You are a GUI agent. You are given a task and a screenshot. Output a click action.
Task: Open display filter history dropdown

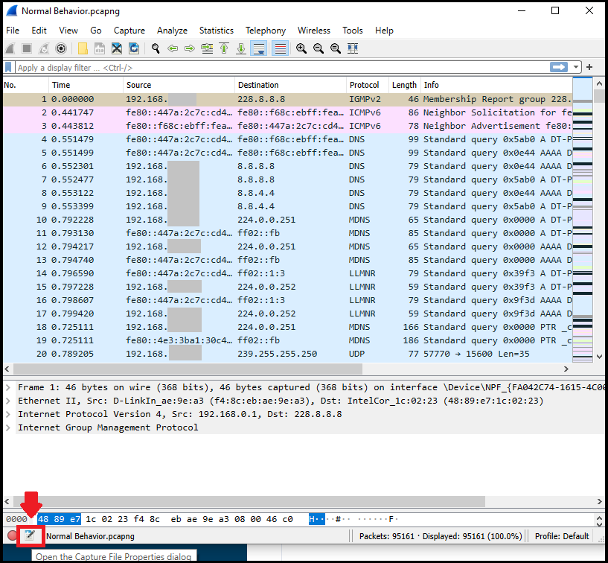[576, 68]
